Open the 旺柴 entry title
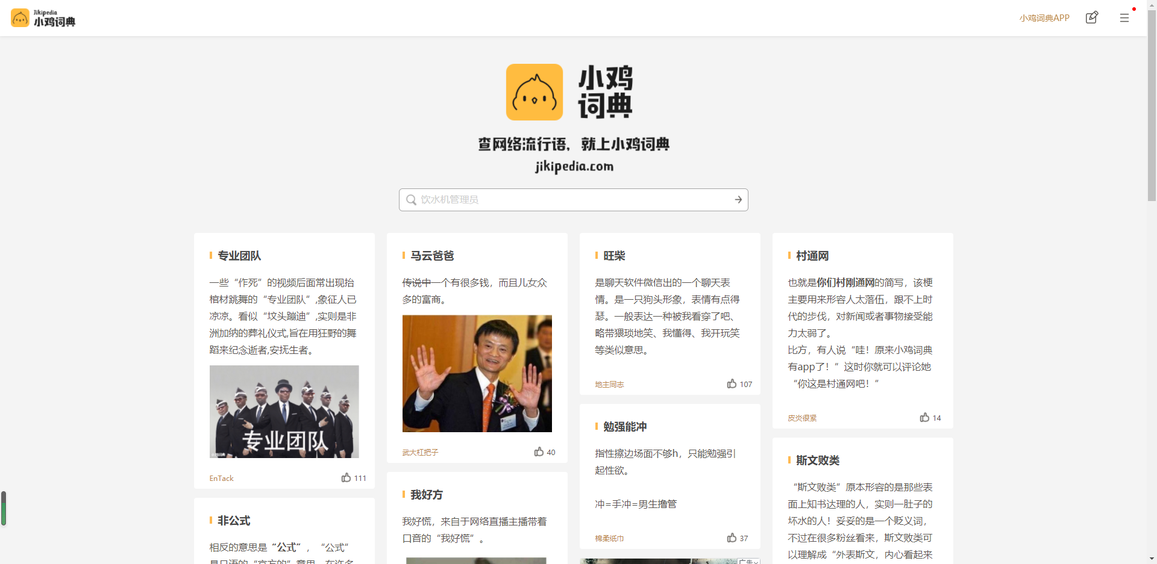The height and width of the screenshot is (564, 1157). [614, 256]
